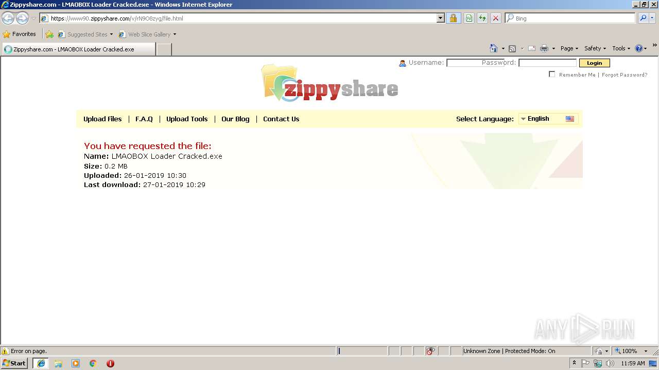Screen dimensions: 659x370
Task: Click the privacy report blocked-eye icon
Action: point(430,351)
